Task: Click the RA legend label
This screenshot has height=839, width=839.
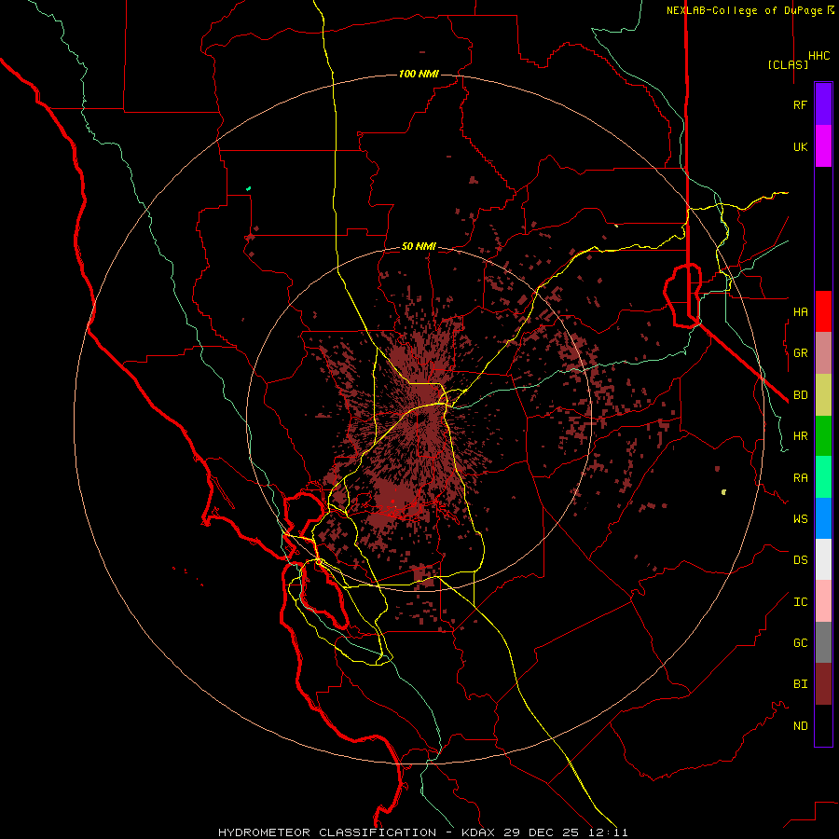Action: coord(800,478)
